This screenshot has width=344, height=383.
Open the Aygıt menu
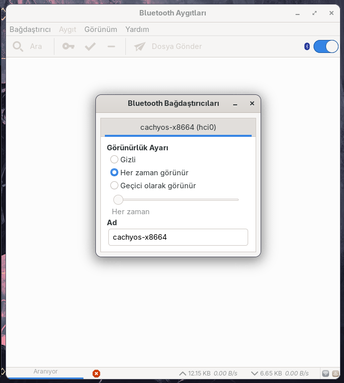pyautogui.click(x=67, y=29)
